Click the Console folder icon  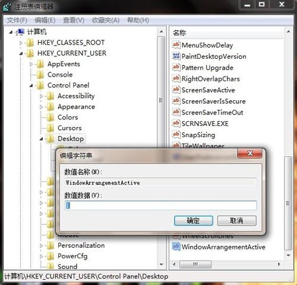(x=40, y=75)
